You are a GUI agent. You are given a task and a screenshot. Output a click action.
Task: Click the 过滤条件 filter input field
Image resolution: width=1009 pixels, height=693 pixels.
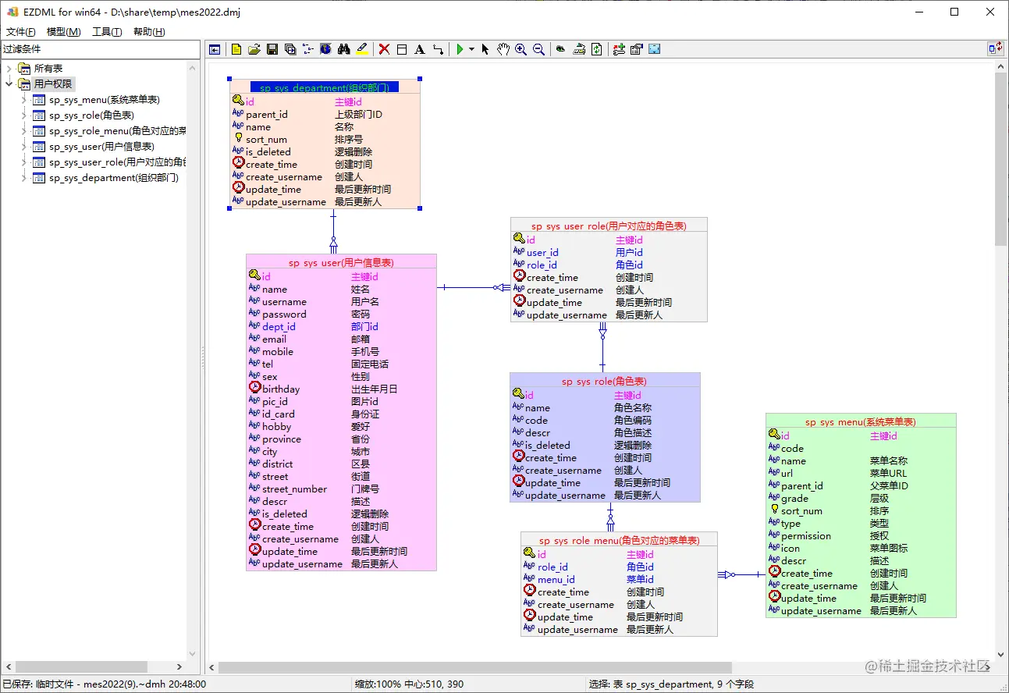pyautogui.click(x=100, y=48)
